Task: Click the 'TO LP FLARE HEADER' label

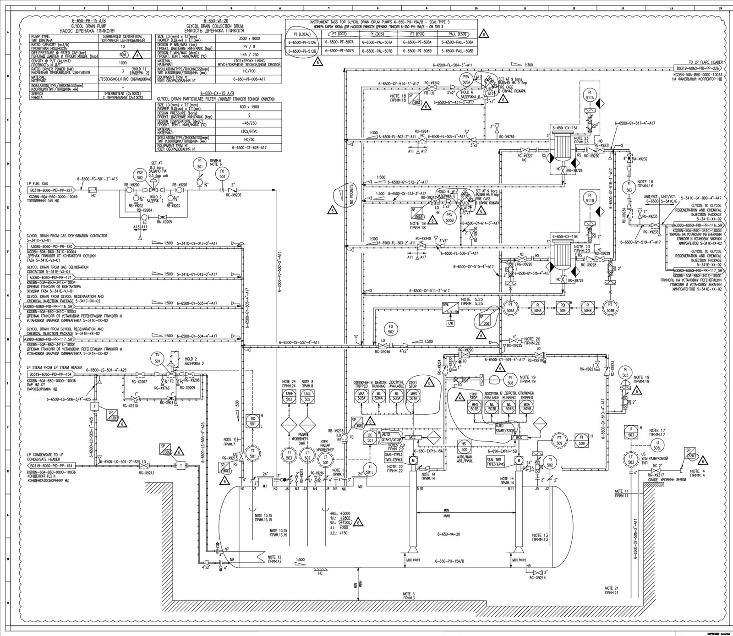Action: pyautogui.click(x=706, y=62)
